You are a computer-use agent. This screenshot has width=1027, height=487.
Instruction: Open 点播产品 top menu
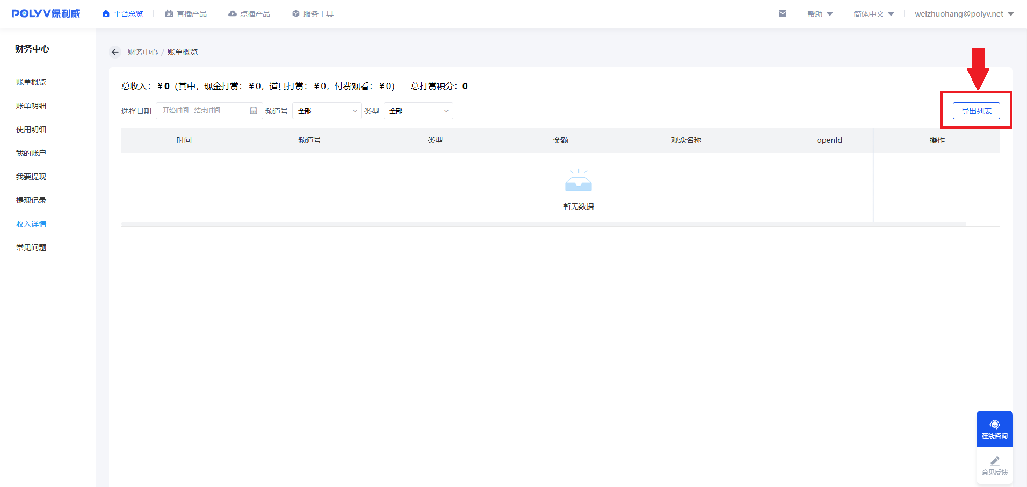coord(249,13)
